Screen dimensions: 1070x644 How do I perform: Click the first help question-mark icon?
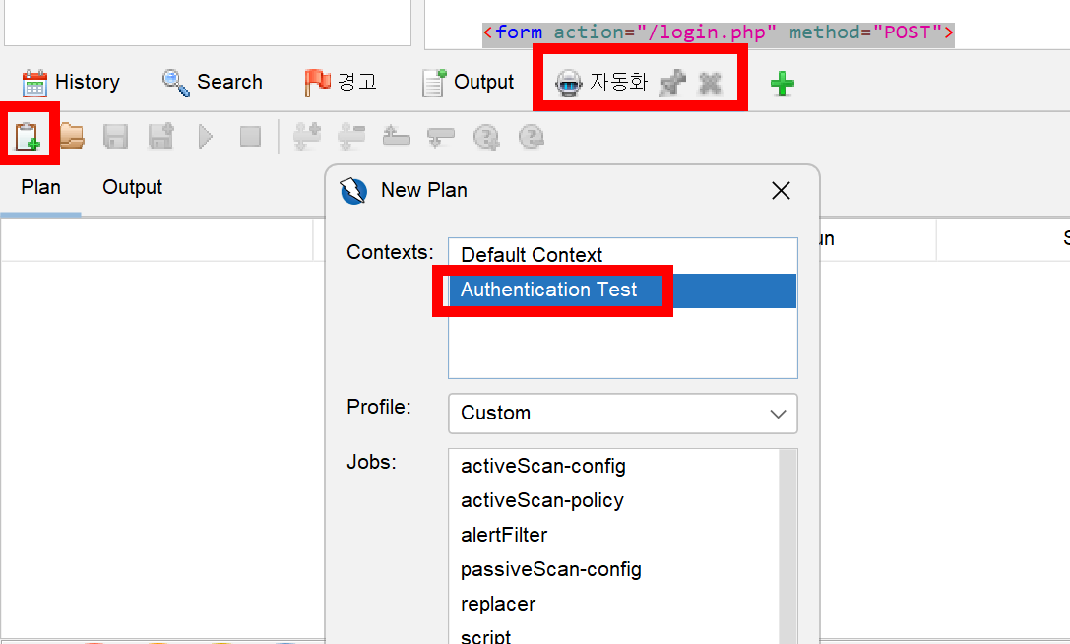tap(486, 137)
